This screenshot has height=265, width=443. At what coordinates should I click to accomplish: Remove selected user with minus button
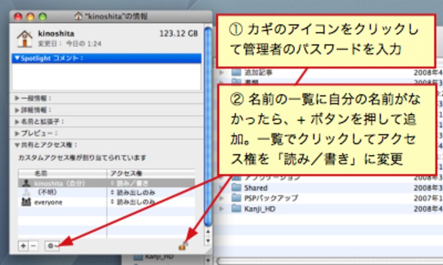33,246
